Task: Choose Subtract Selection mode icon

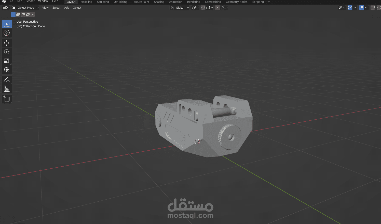Action: [x=23, y=14]
